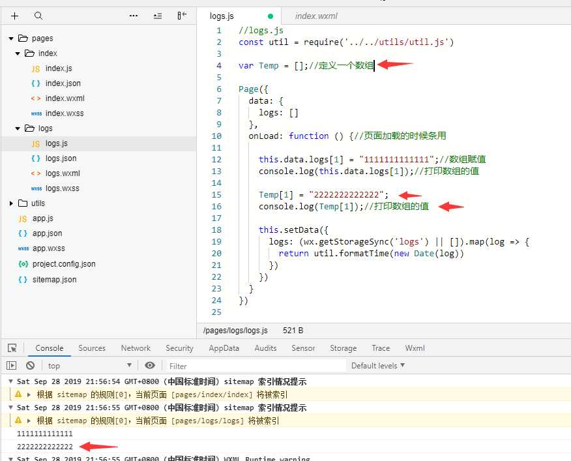Open file search magnifier icon
The width and height of the screenshot is (571, 461).
click(x=38, y=16)
